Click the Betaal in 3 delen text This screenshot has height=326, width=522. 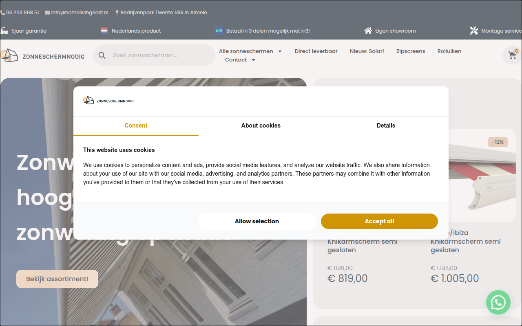click(268, 31)
